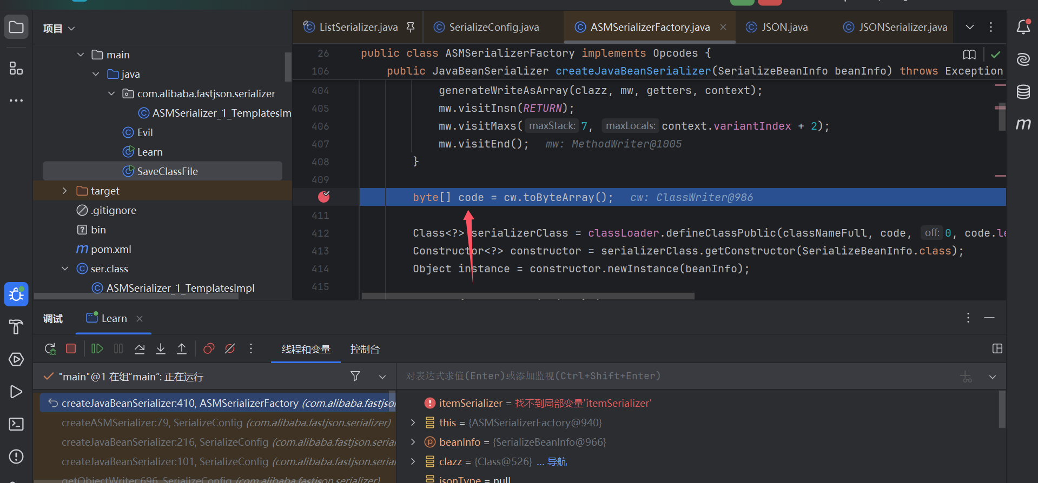Open the thread selector dropdown
The width and height of the screenshot is (1038, 483).
[382, 377]
